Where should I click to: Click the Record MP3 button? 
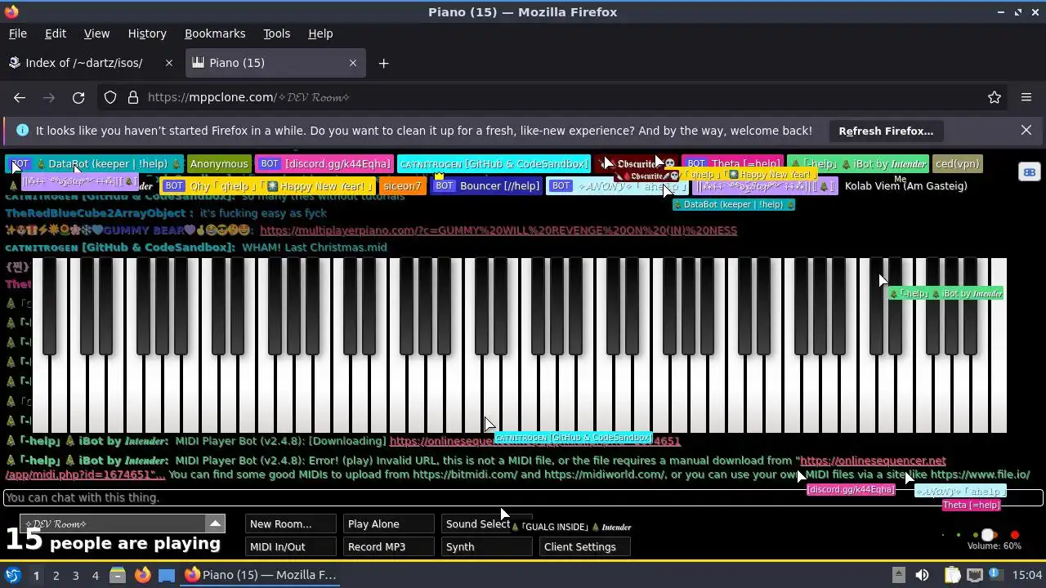pos(388,547)
